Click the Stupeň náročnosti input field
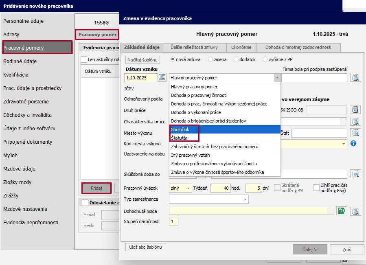The image size is (366, 265). click(x=174, y=222)
